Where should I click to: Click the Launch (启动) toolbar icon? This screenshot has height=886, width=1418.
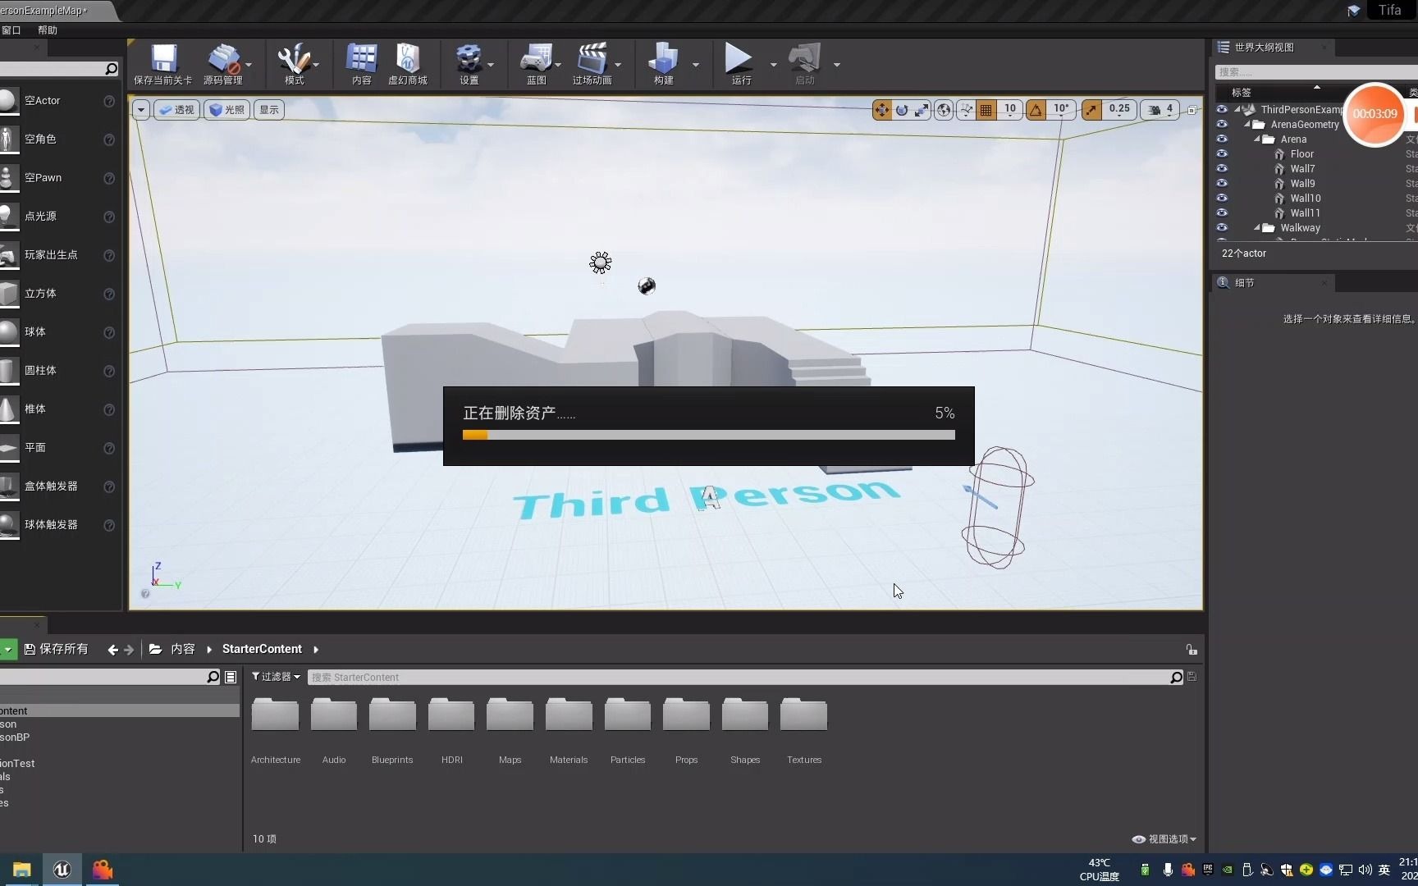(x=804, y=64)
